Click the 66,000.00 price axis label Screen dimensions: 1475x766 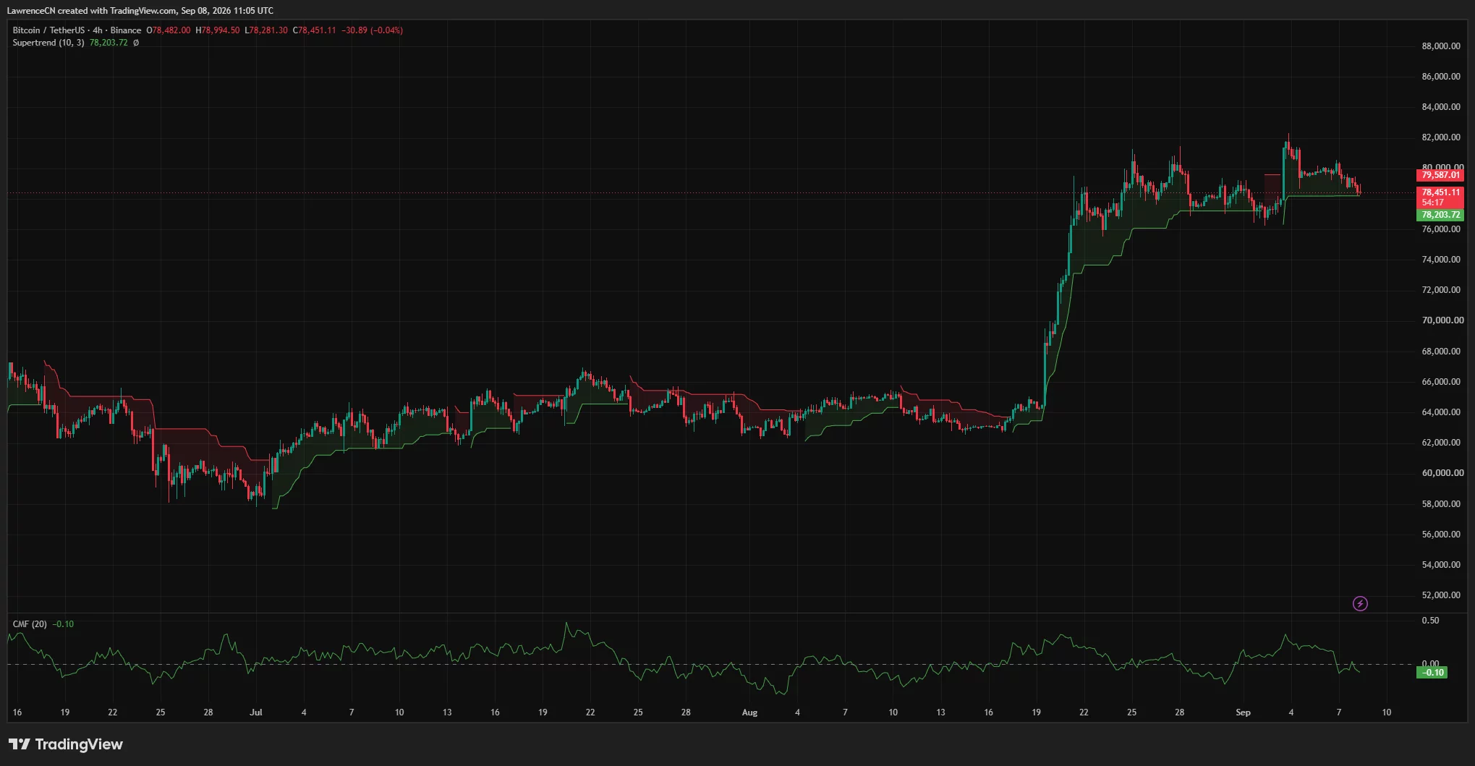coord(1441,382)
